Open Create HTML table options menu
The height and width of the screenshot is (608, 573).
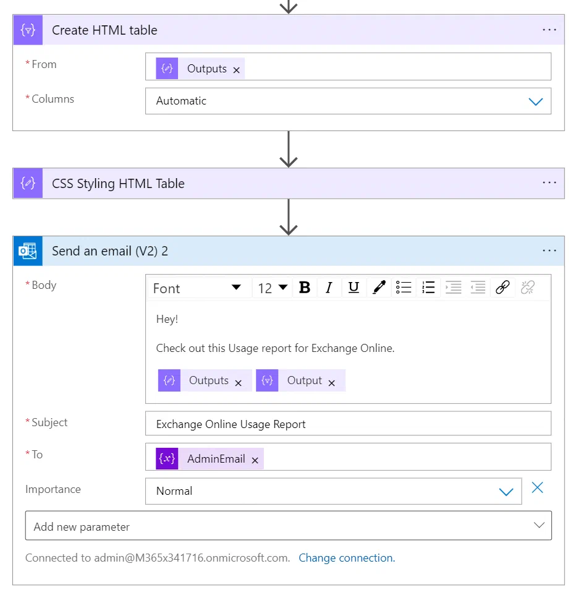click(x=549, y=30)
